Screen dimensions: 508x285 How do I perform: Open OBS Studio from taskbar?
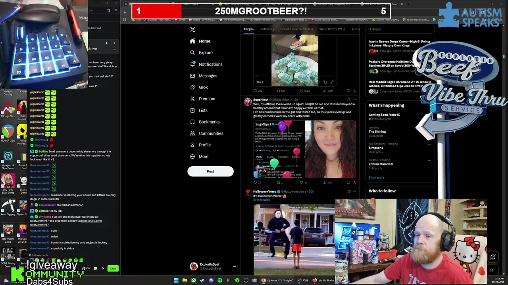[x=246, y=280]
